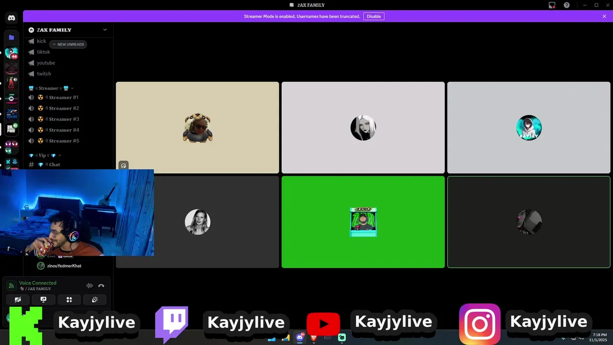Focus the speaking dark avatar tile
613x345 pixels.
click(529, 222)
